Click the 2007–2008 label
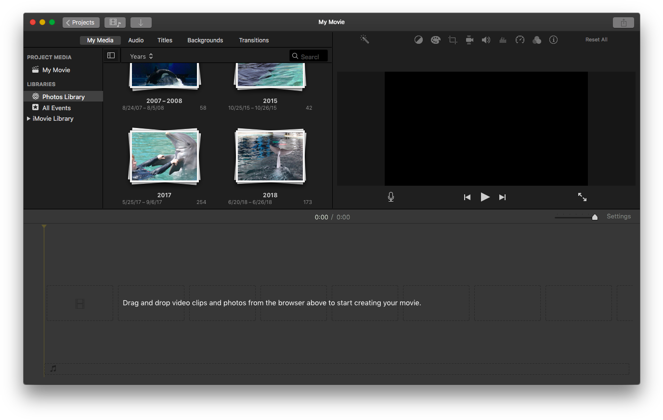 (164, 101)
